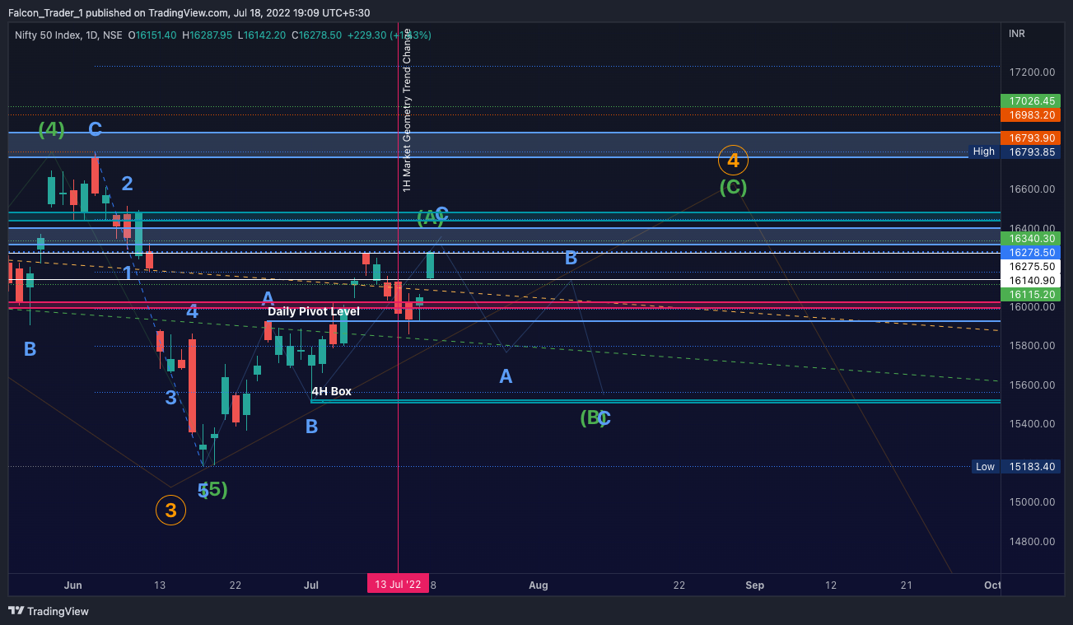Click the blue 2 wave label
The width and height of the screenshot is (1073, 625).
tap(128, 183)
